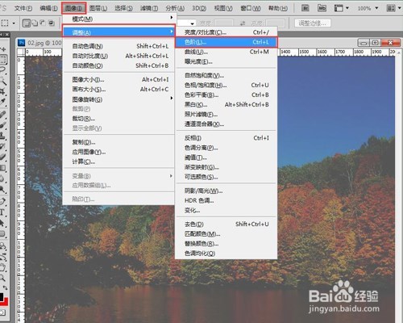
Task: Click the width input field in options bar
Action: 223,23
